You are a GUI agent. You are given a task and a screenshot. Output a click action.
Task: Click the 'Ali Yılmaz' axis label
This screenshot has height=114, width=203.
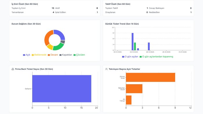pos(122,100)
